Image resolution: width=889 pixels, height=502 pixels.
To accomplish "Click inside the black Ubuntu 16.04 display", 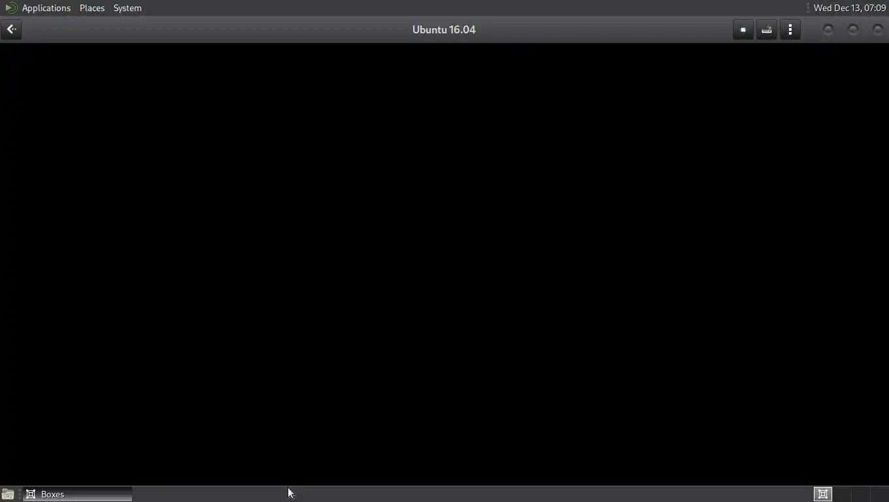I will (444, 264).
